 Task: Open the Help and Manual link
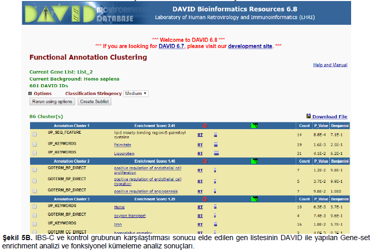[x=330, y=65]
